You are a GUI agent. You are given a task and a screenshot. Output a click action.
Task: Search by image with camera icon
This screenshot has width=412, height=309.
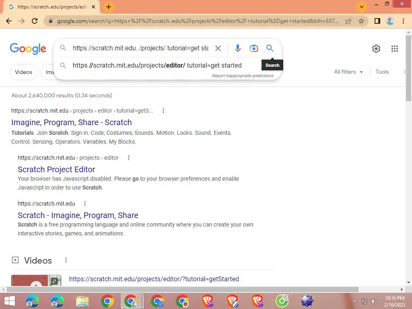click(253, 48)
